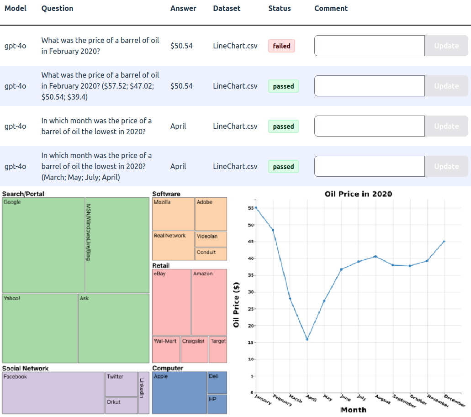The height and width of the screenshot is (417, 471).
Task: Click the Month x-axis title
Action: tap(354, 410)
